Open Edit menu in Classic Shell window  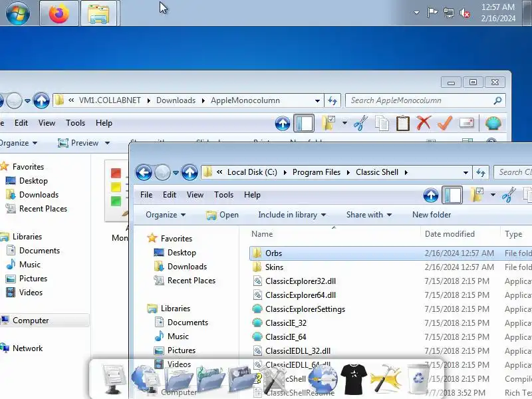(170, 195)
